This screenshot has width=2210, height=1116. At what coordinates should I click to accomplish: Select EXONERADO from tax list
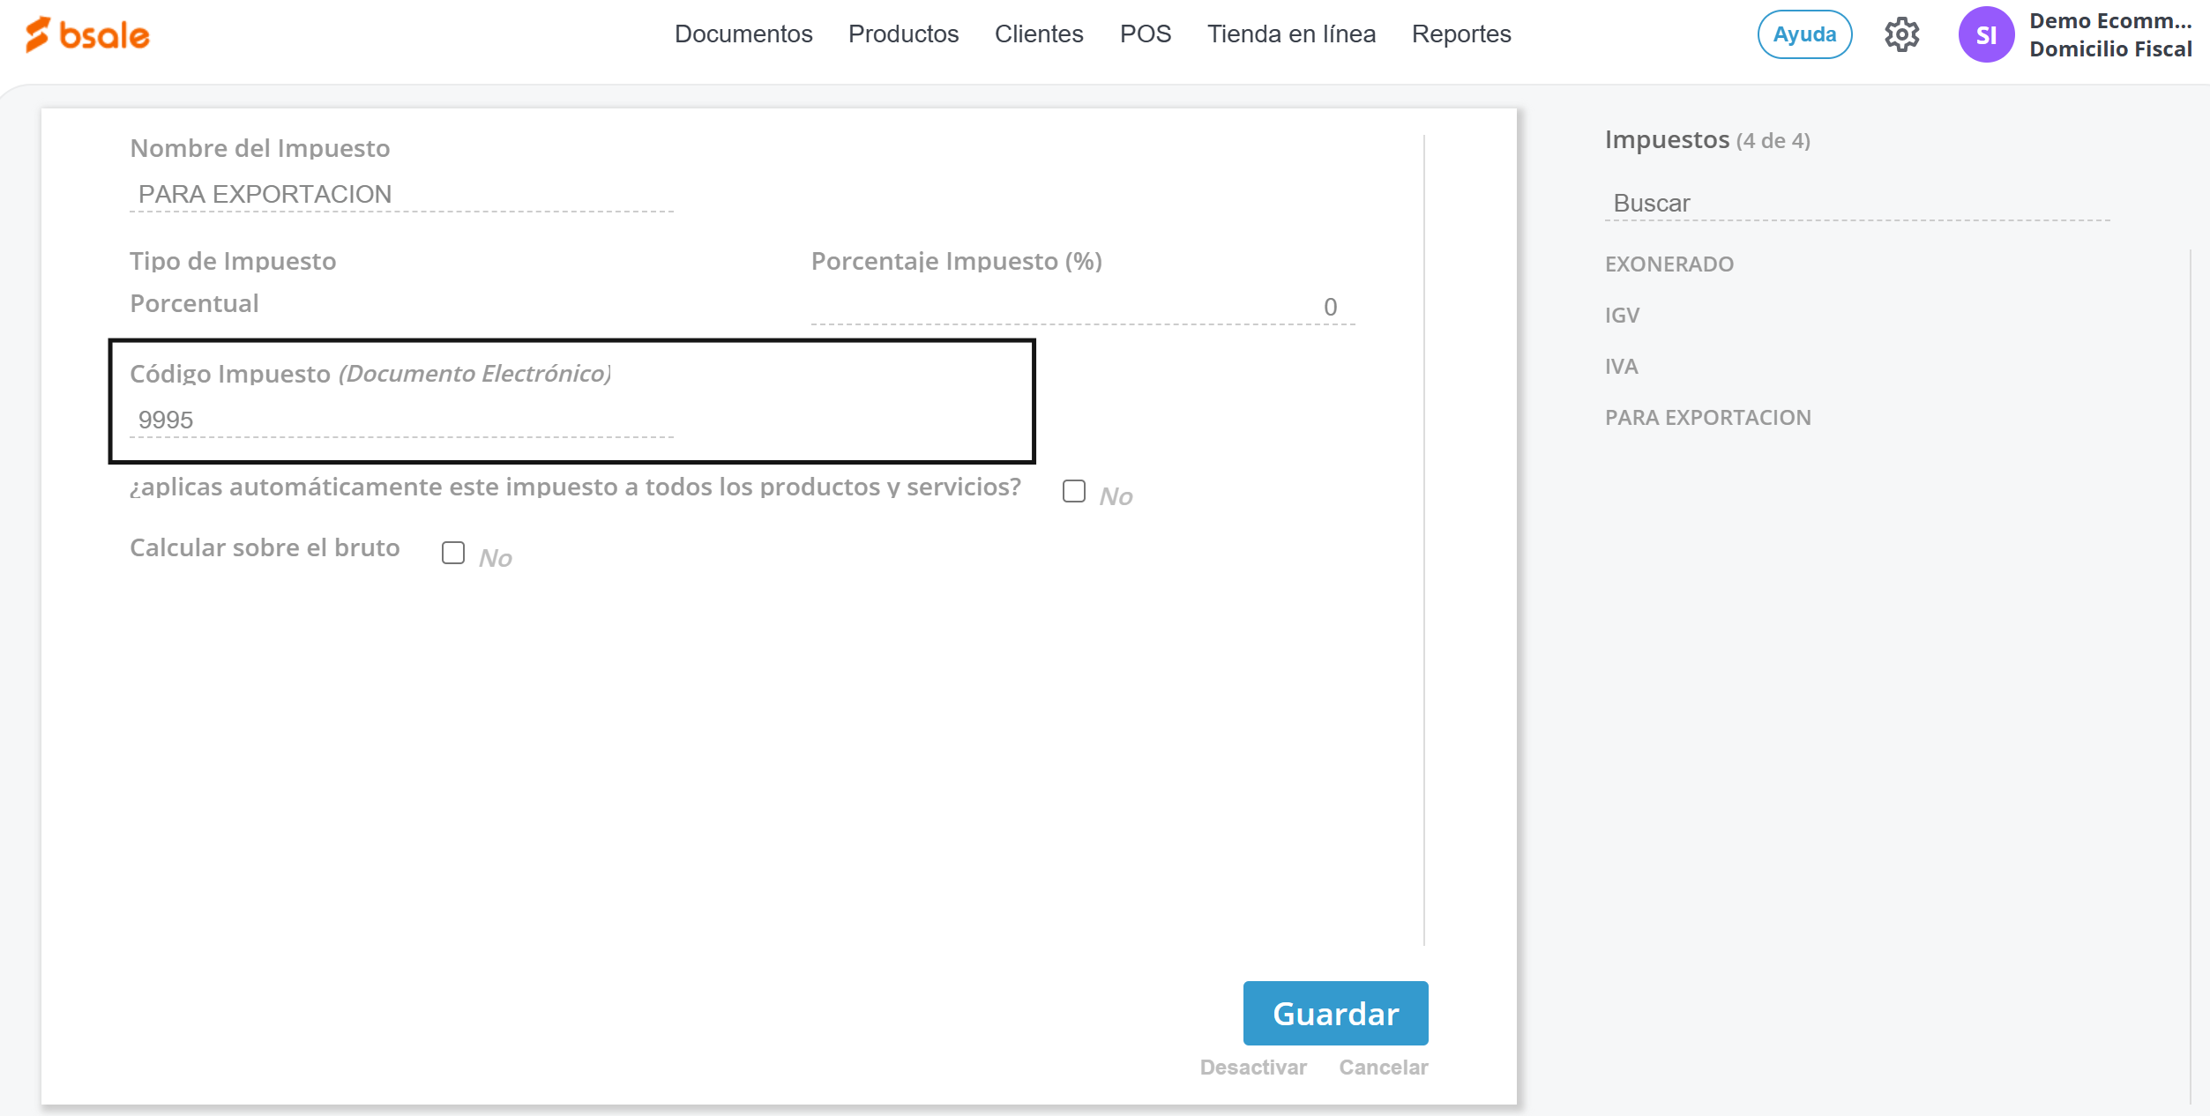pyautogui.click(x=1669, y=264)
